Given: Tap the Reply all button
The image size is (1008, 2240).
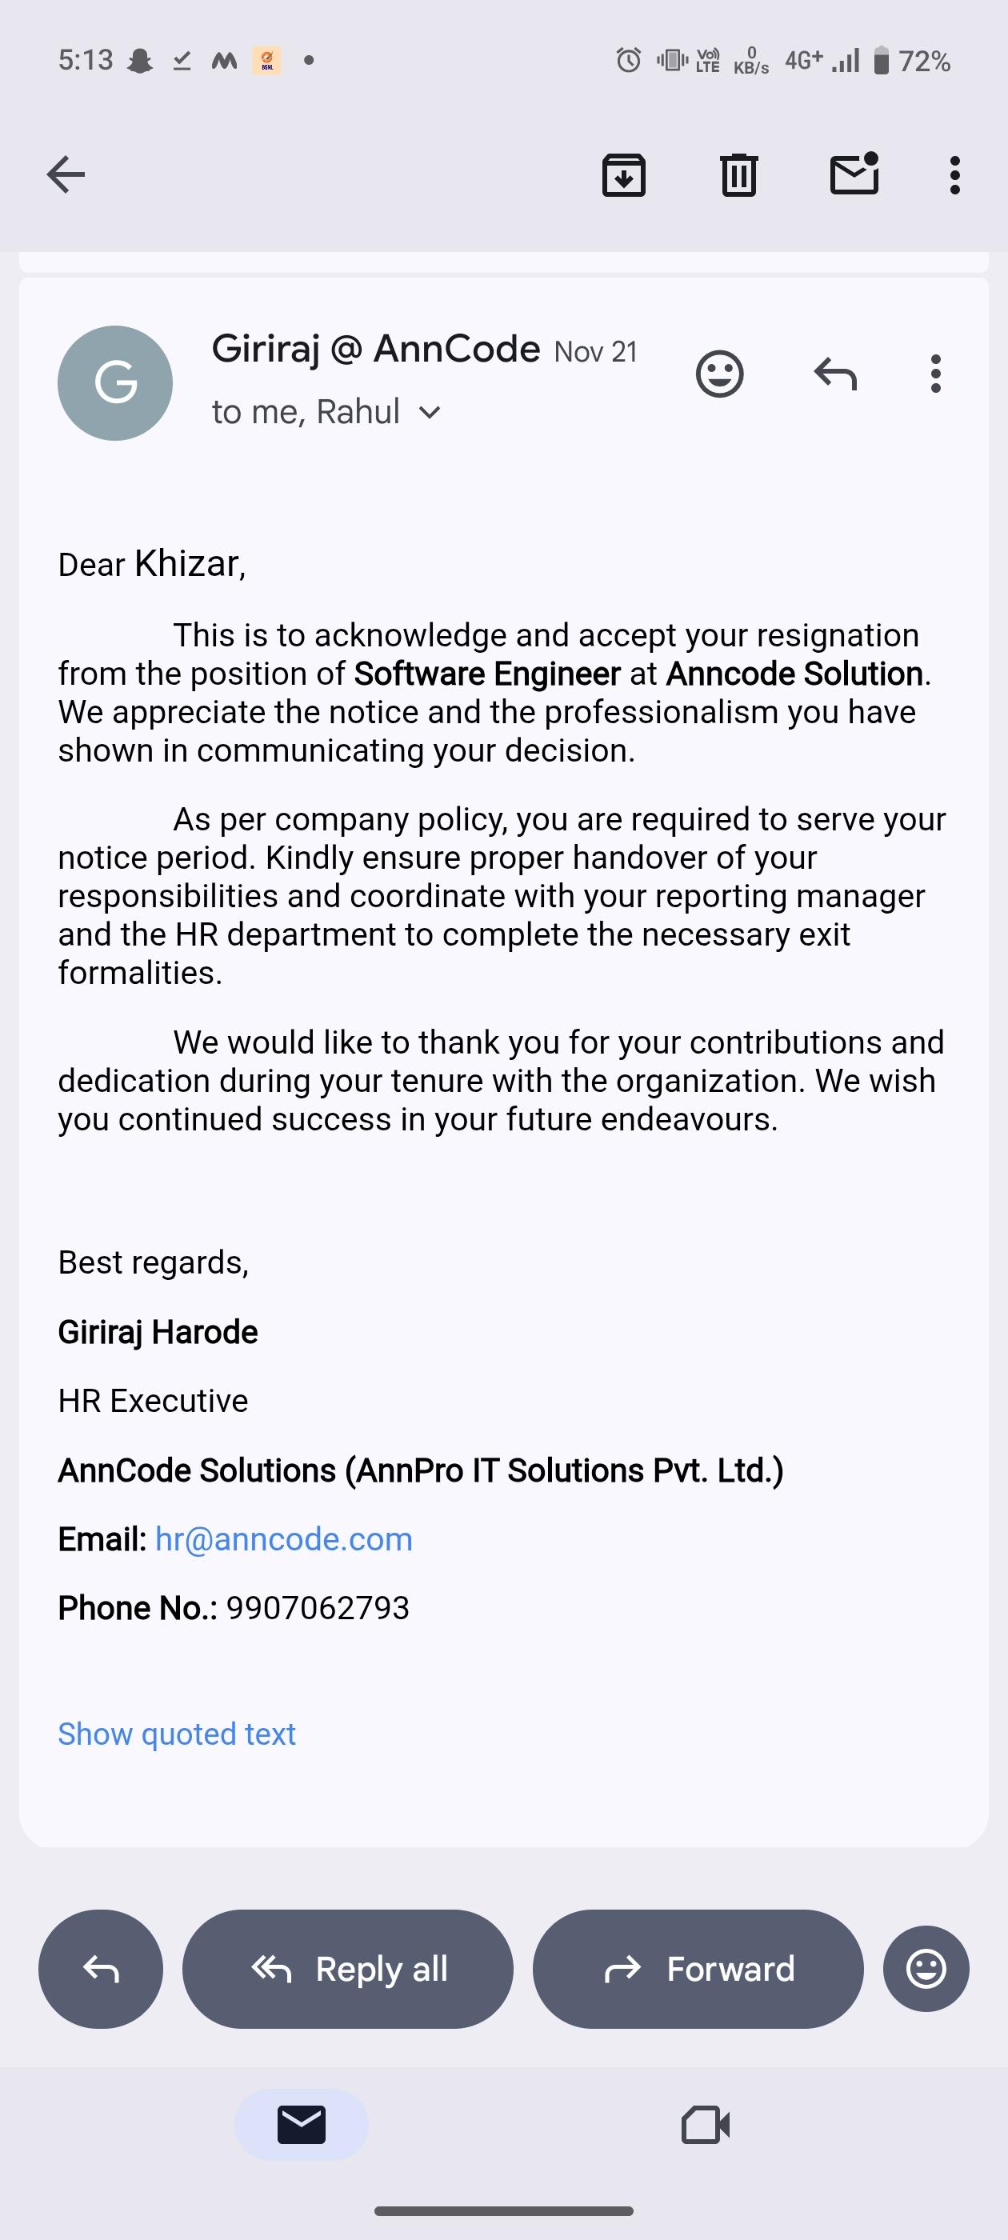Looking at the screenshot, I should (348, 1969).
